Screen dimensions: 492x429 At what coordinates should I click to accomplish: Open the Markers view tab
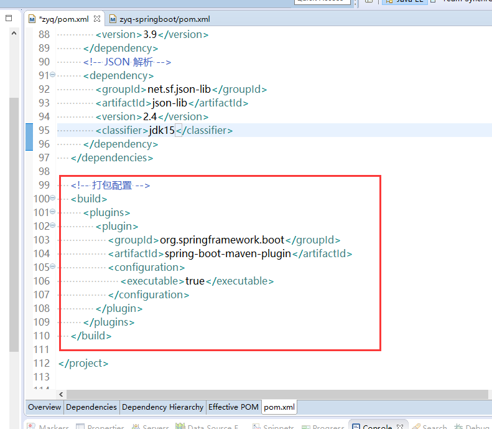coord(48,427)
